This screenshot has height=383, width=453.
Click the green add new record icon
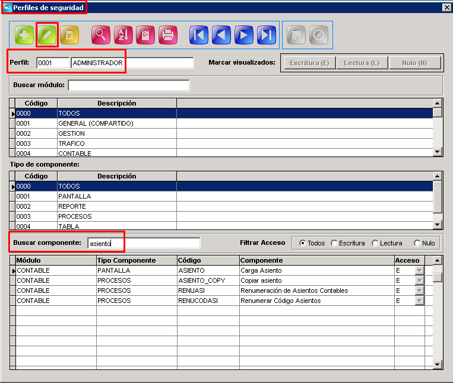coord(24,35)
